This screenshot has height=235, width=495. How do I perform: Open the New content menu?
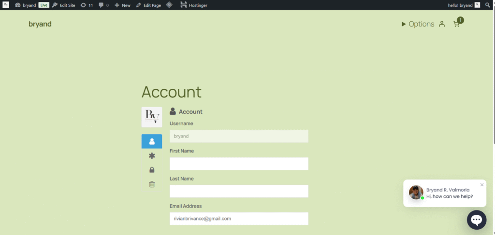122,5
